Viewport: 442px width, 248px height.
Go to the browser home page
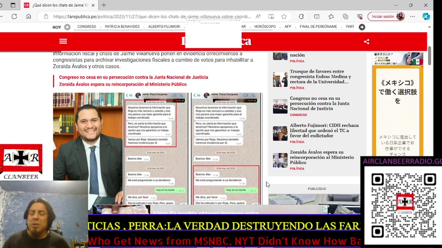pos(29,17)
